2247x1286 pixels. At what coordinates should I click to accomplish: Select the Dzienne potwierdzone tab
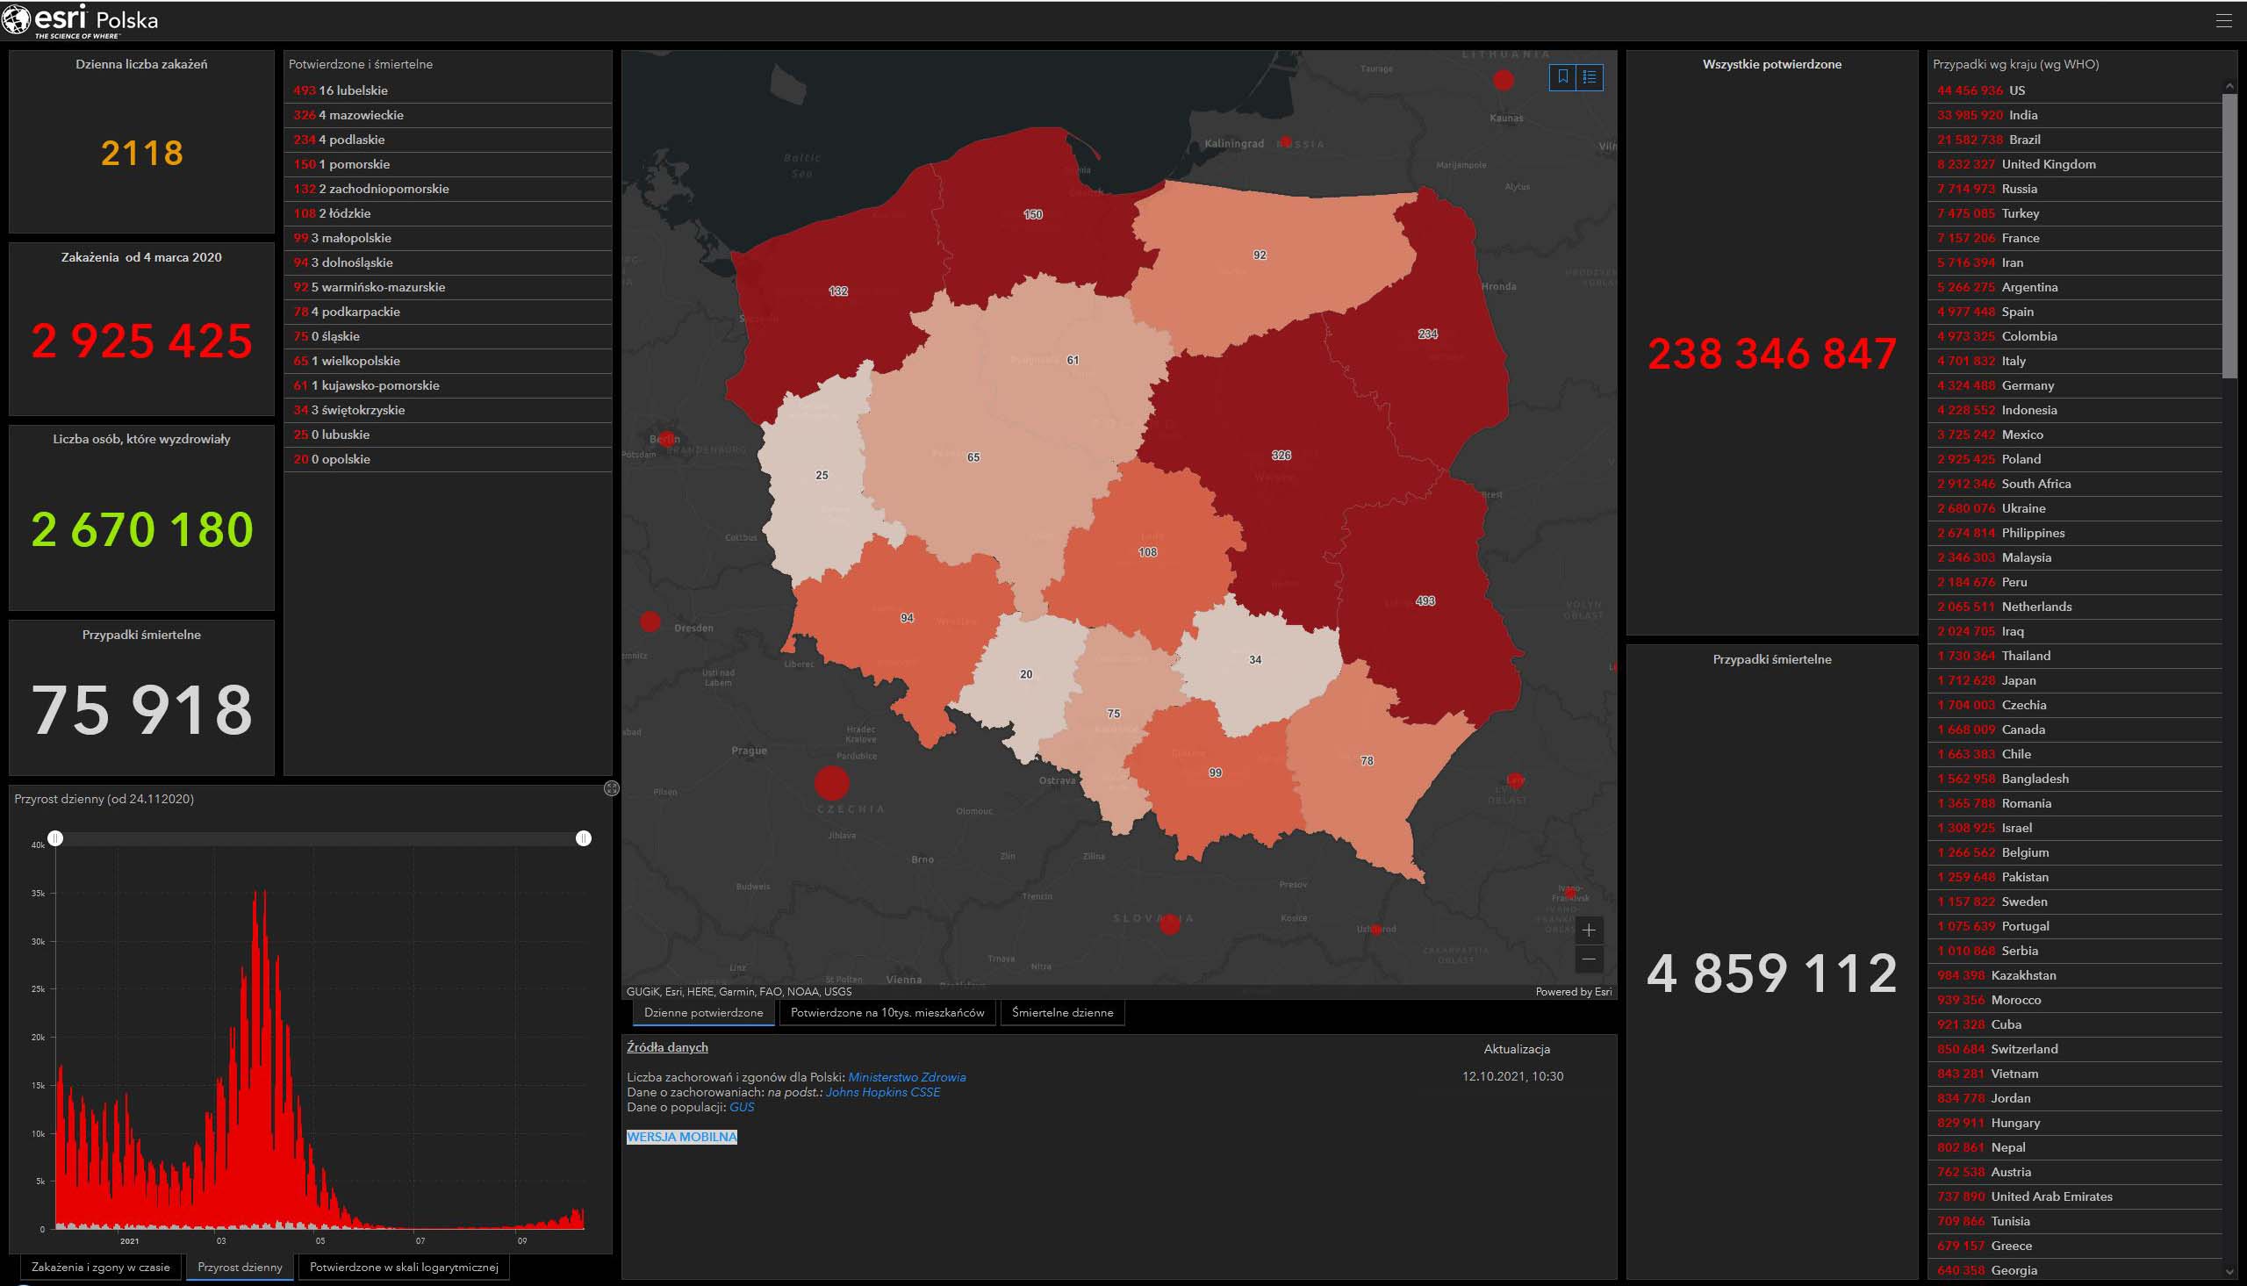703,1012
